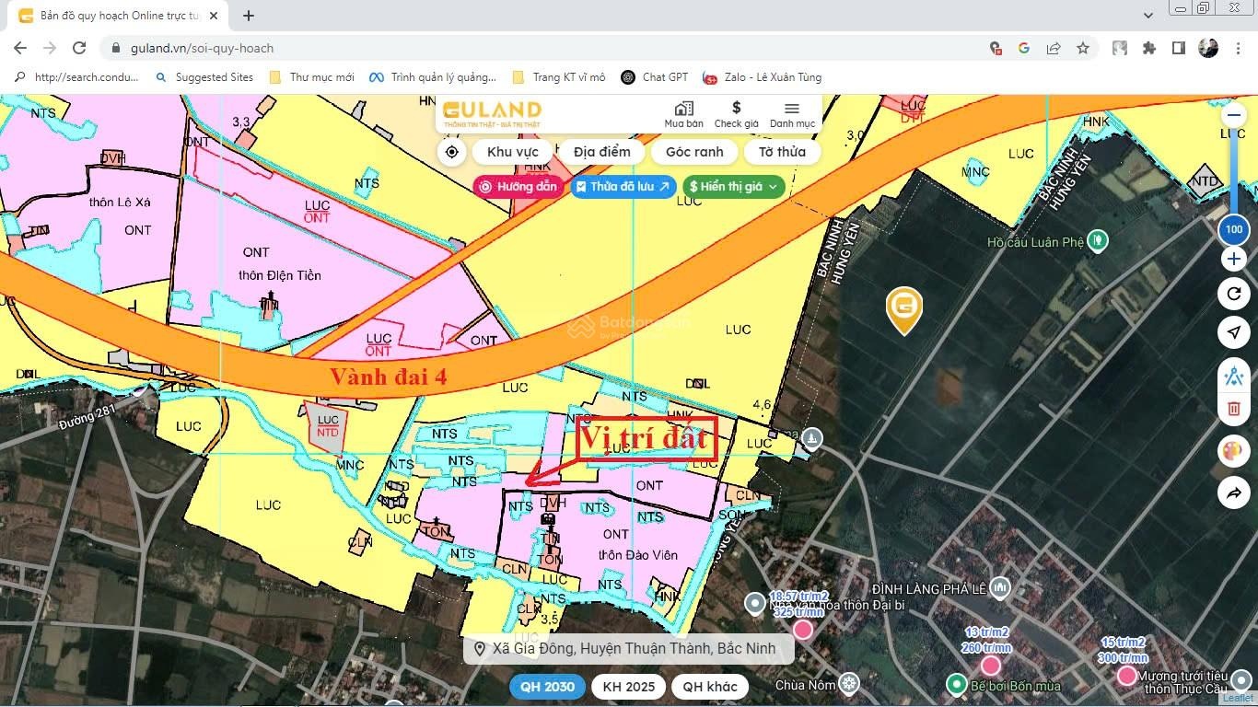Image resolution: width=1258 pixels, height=707 pixels.
Task: Open Mua bán house icon
Action: click(x=683, y=114)
